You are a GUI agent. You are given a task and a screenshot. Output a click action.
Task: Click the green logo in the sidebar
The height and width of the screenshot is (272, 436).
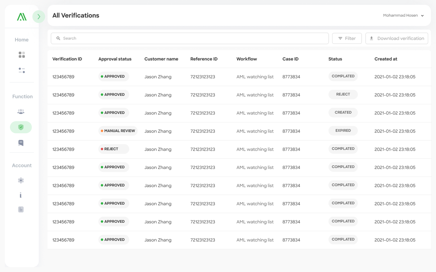(22, 17)
